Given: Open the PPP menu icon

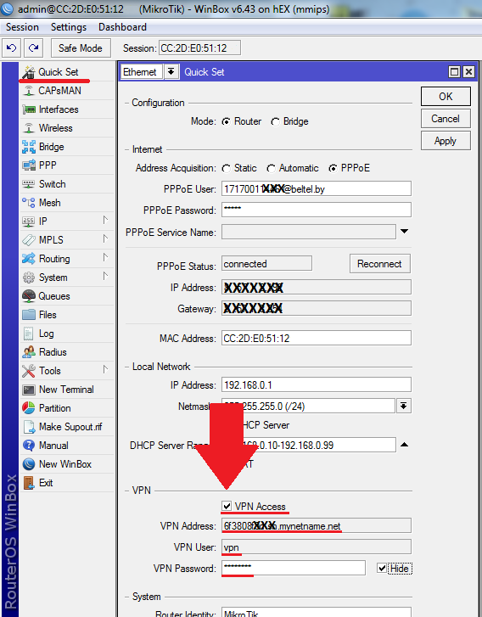Looking at the screenshot, I should click(29, 165).
